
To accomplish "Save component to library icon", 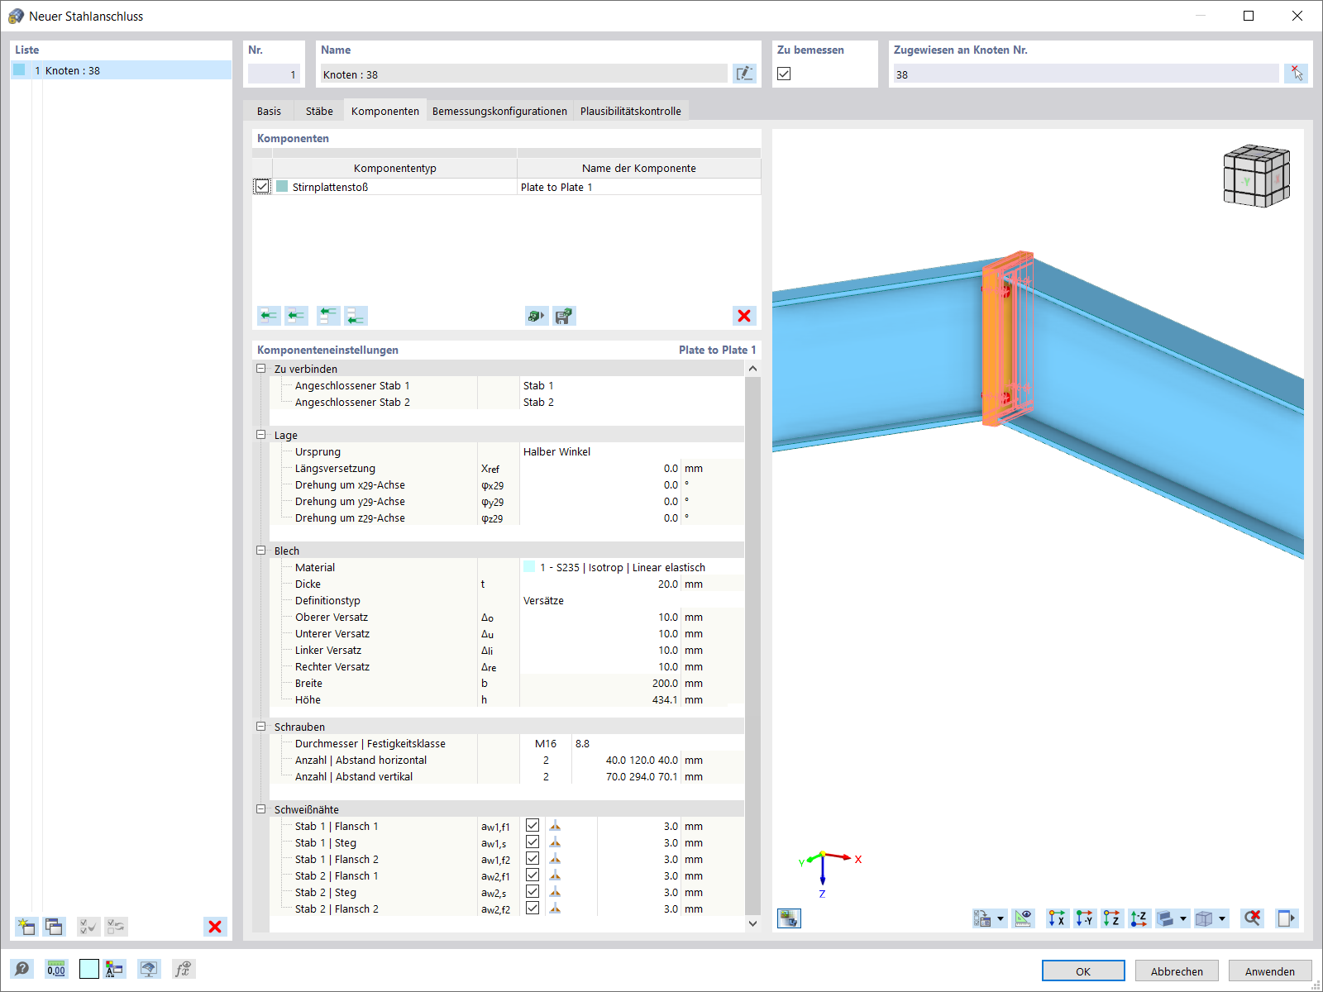I will [x=564, y=315].
